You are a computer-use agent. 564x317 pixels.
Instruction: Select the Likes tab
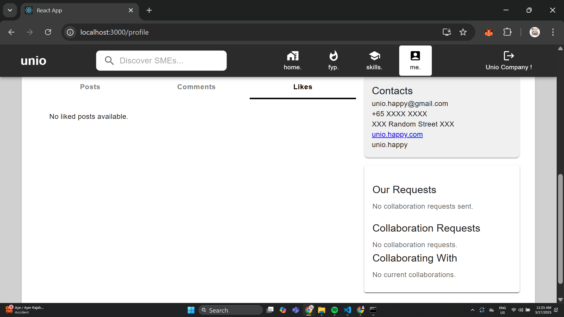coord(303,87)
